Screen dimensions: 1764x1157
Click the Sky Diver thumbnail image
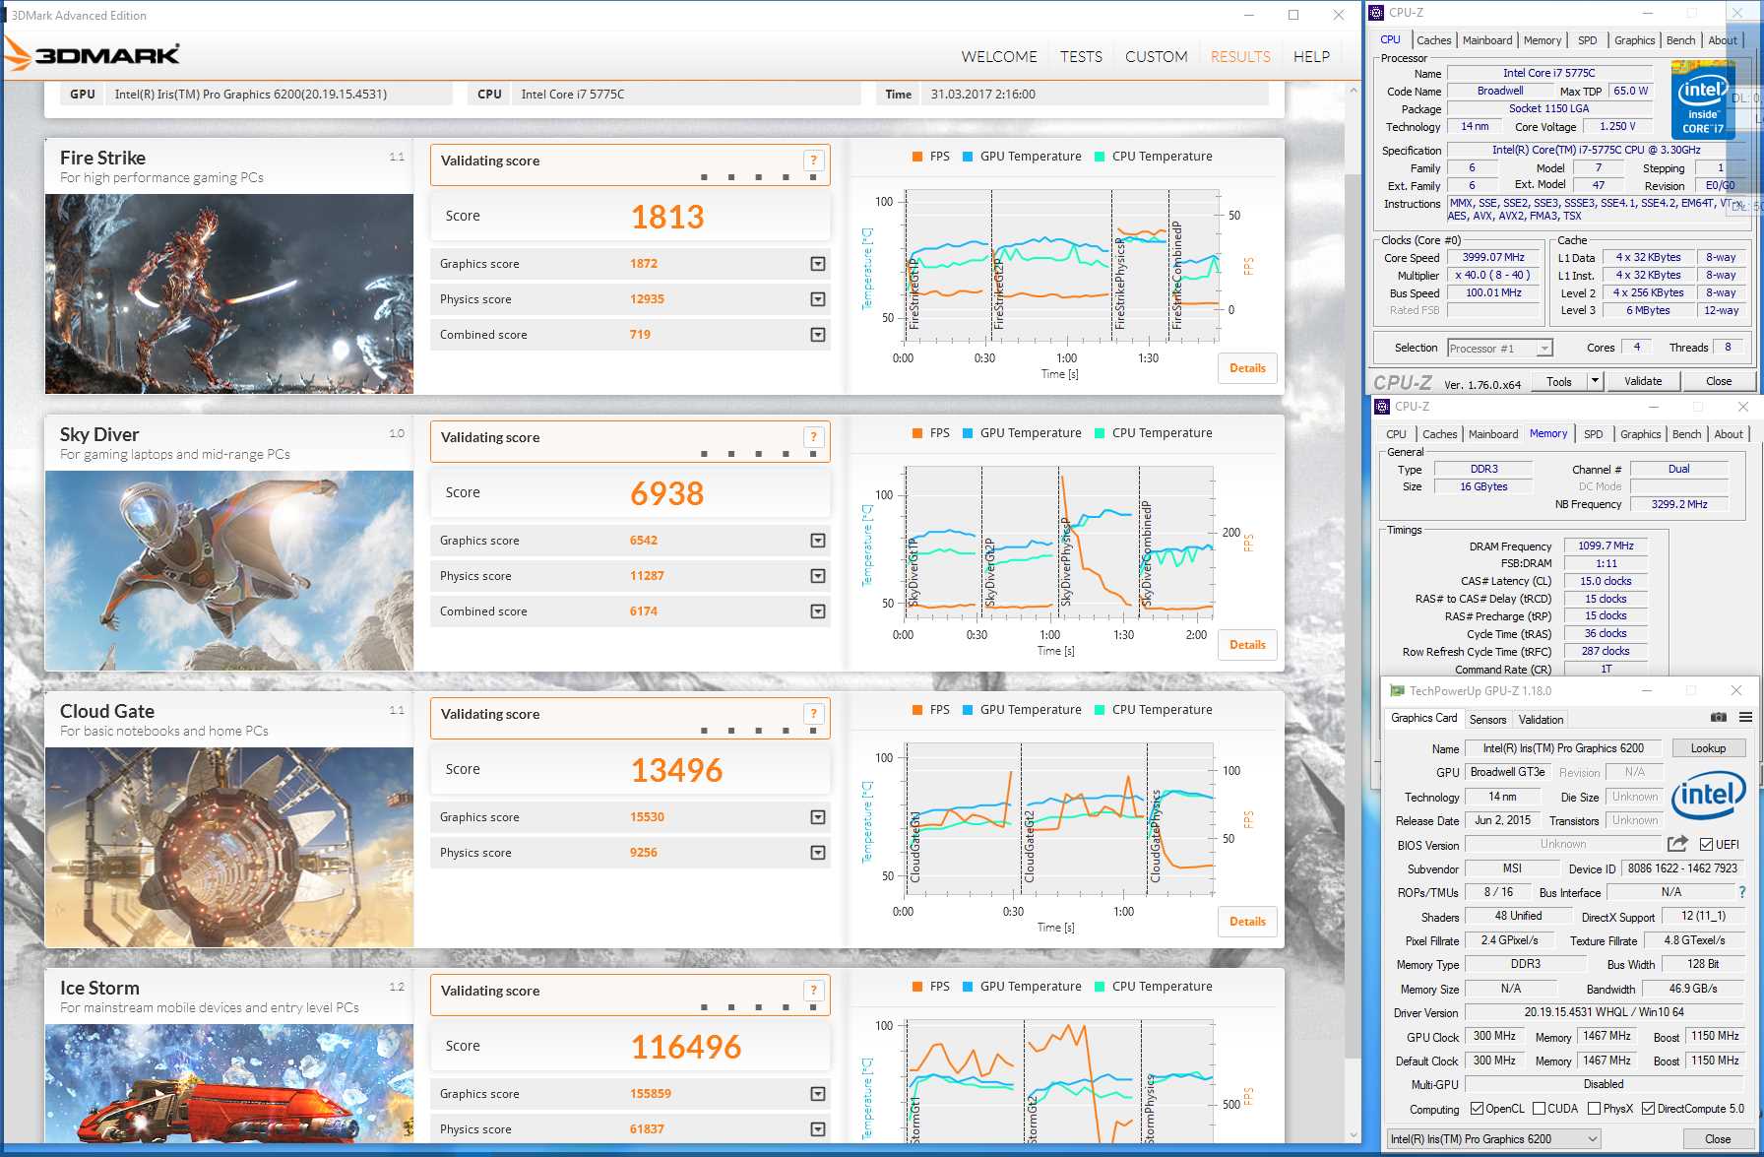229,570
